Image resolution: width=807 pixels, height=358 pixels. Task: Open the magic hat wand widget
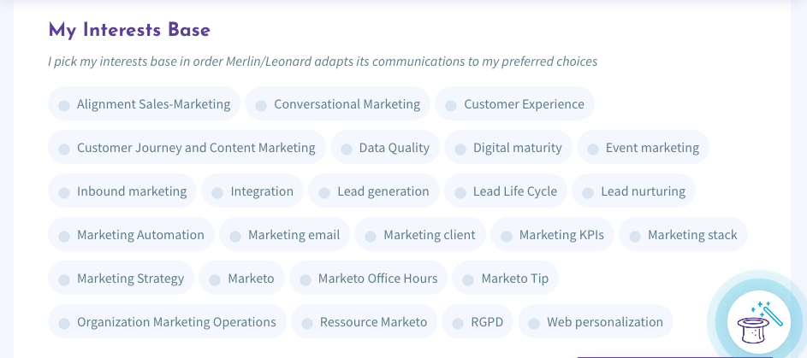point(758,322)
